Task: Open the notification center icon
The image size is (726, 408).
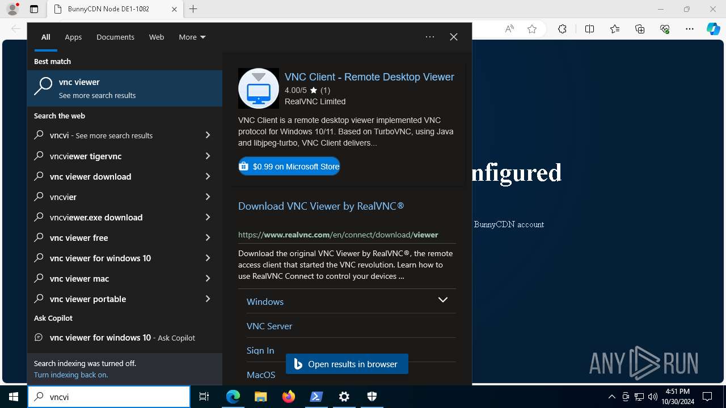Action: [707, 397]
